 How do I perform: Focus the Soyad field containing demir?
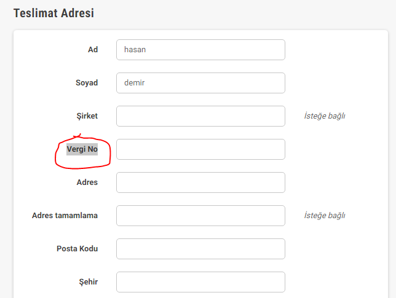(x=200, y=83)
